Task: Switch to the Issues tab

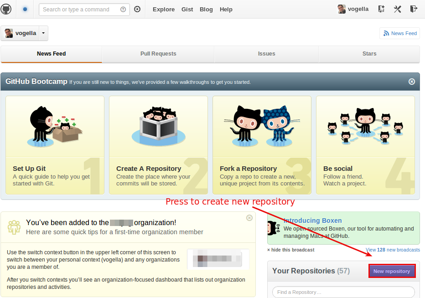Action: [266, 54]
